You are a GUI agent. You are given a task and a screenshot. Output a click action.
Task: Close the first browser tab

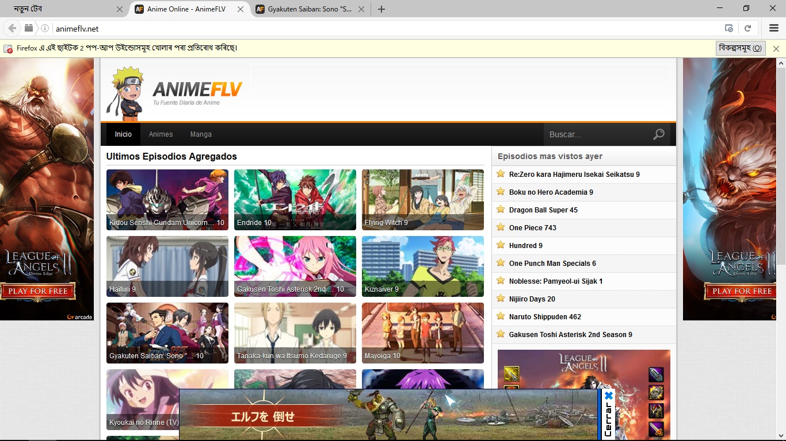click(120, 9)
